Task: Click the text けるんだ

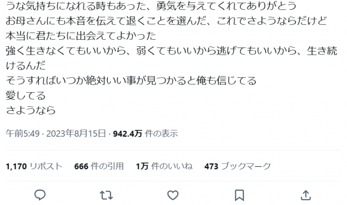Action: (x=26, y=66)
